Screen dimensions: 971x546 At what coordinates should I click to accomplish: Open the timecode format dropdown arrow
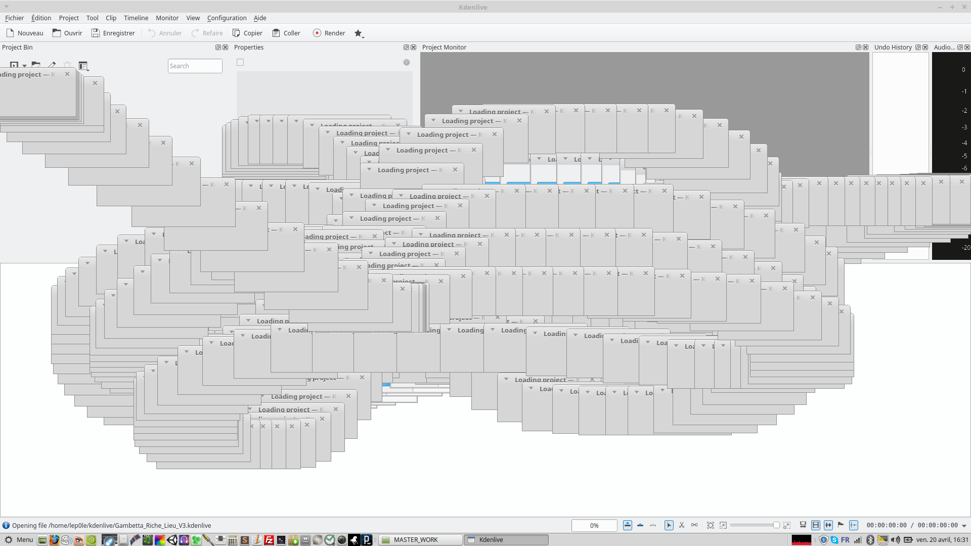click(x=964, y=526)
